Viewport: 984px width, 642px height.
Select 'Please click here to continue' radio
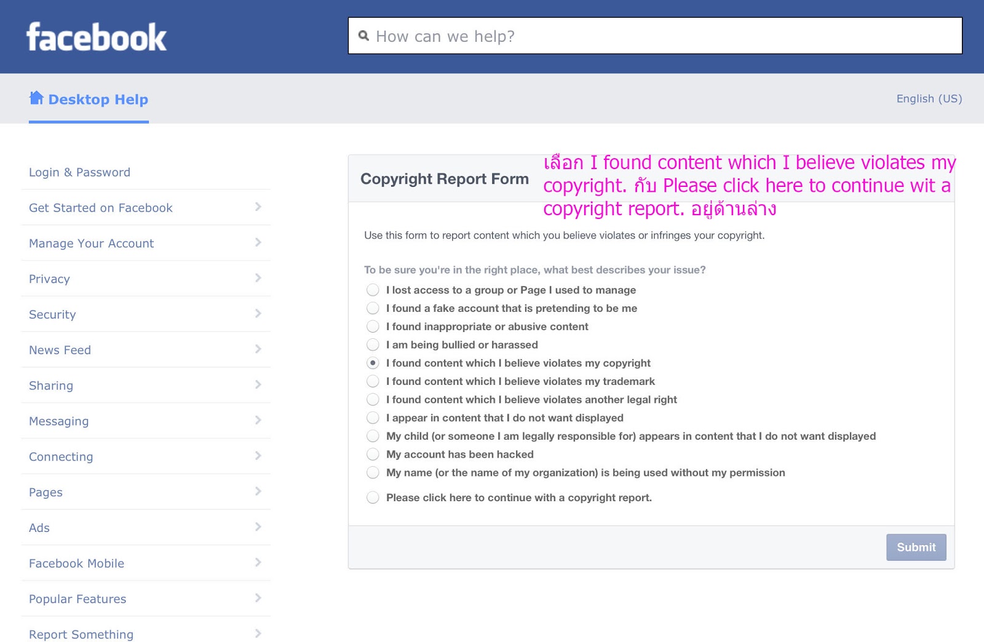coord(373,497)
